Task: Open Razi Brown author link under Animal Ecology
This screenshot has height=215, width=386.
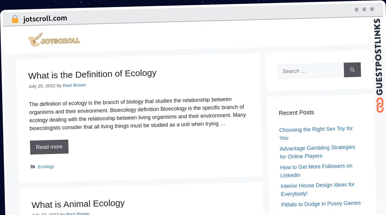Action: point(78,214)
